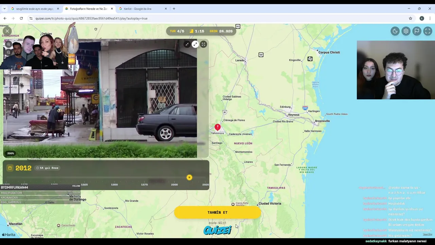Click the address bar URL
The image size is (435, 245).
(x=91, y=18)
